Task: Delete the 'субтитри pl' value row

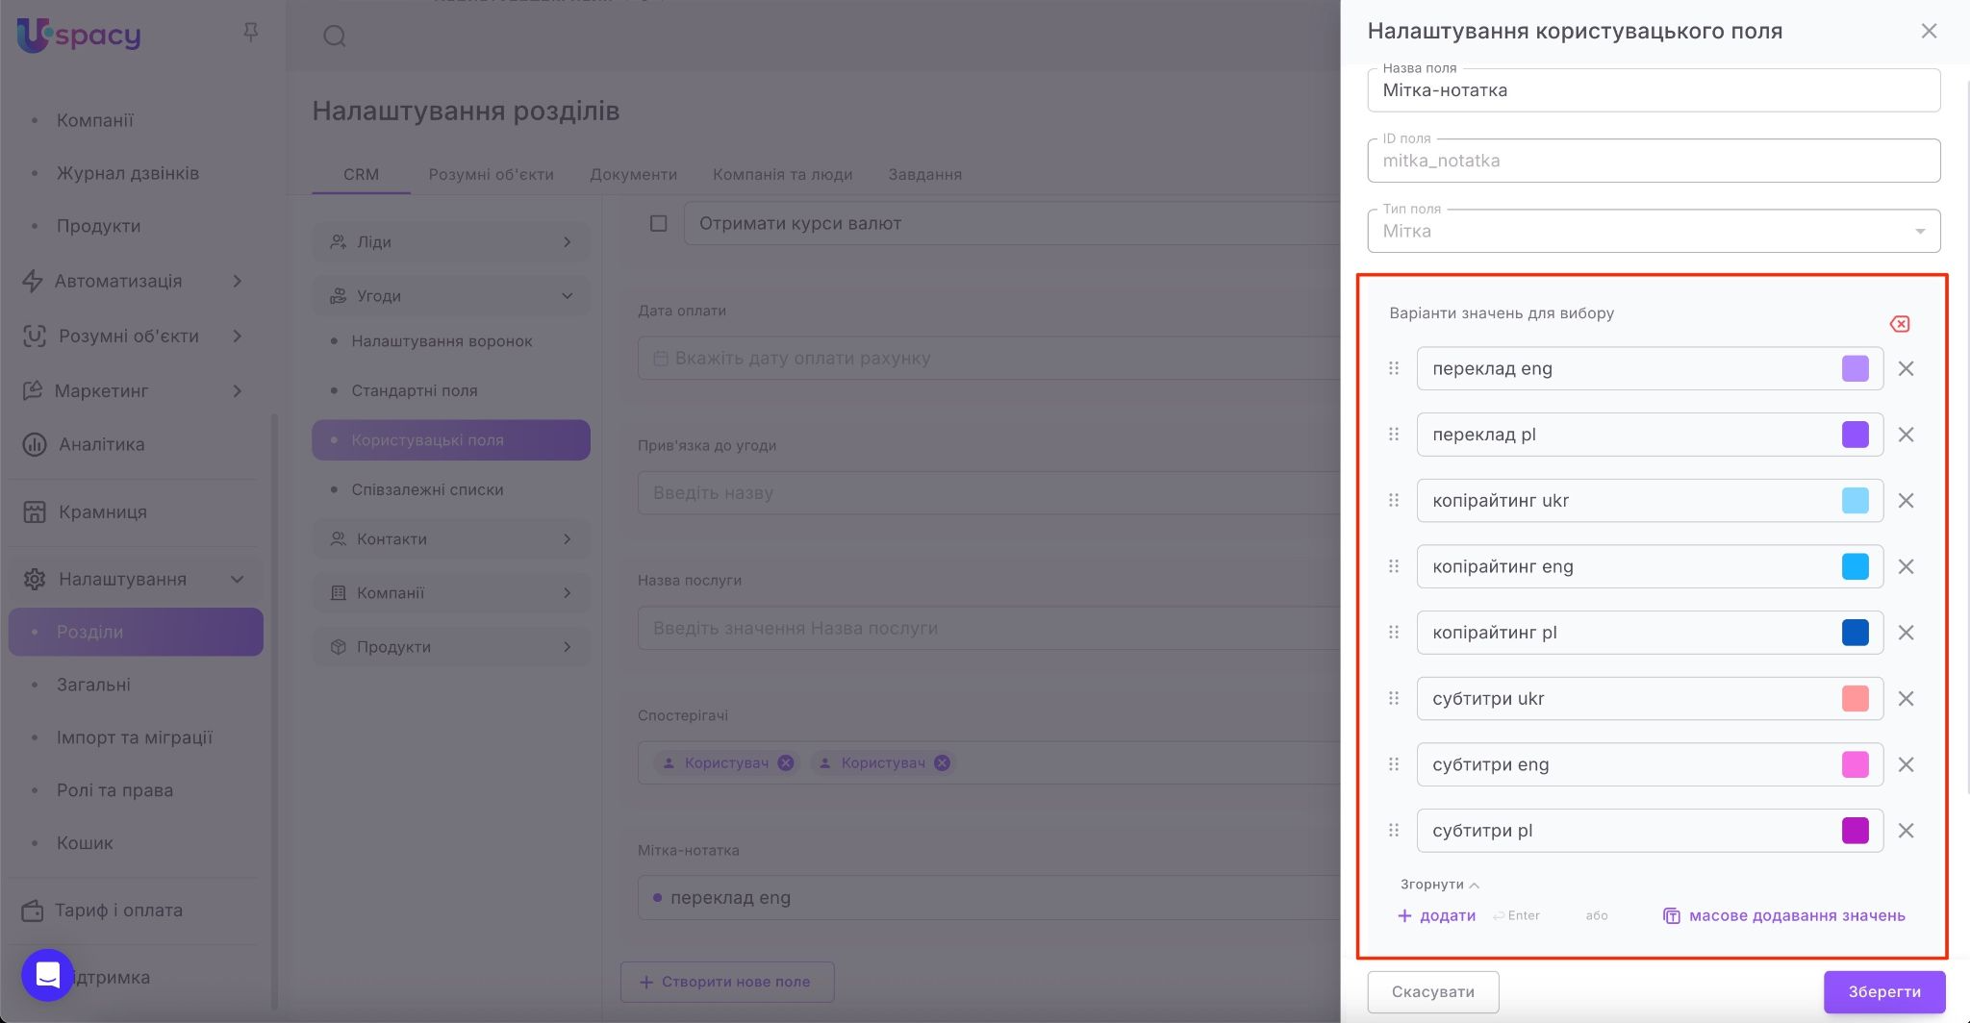Action: [x=1906, y=831]
